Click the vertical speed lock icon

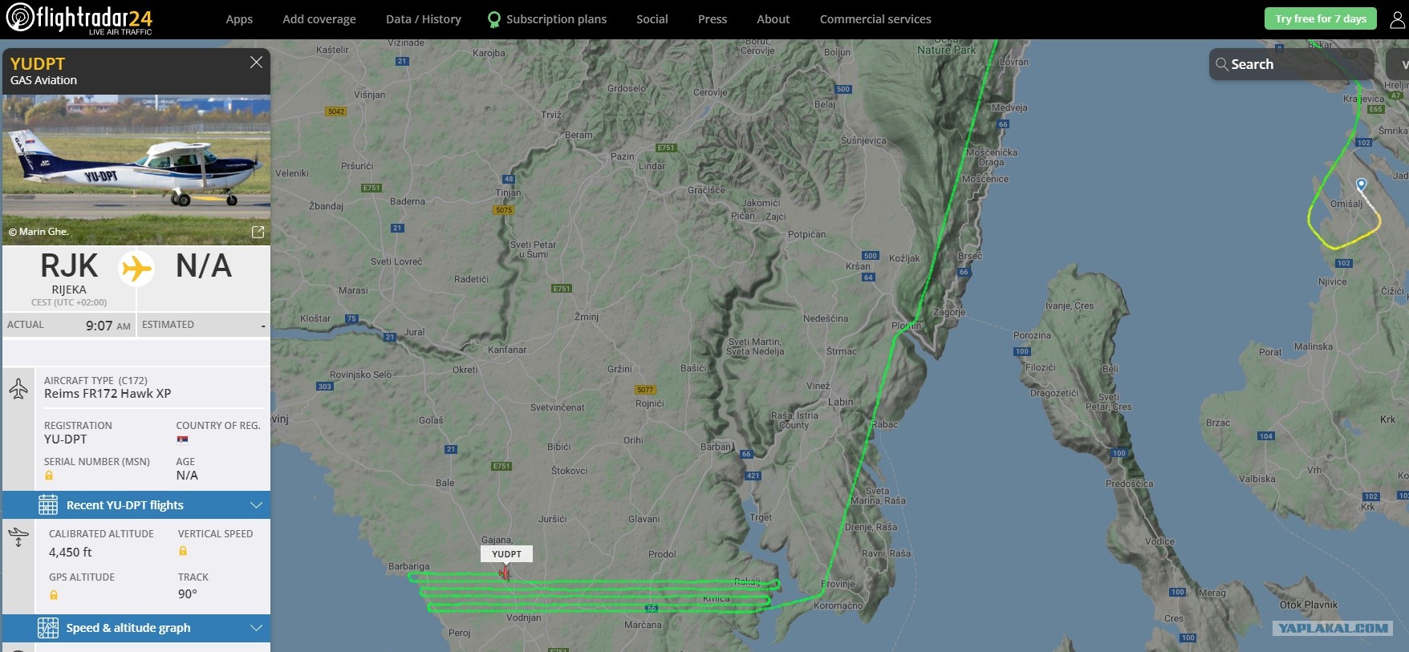pos(183,551)
